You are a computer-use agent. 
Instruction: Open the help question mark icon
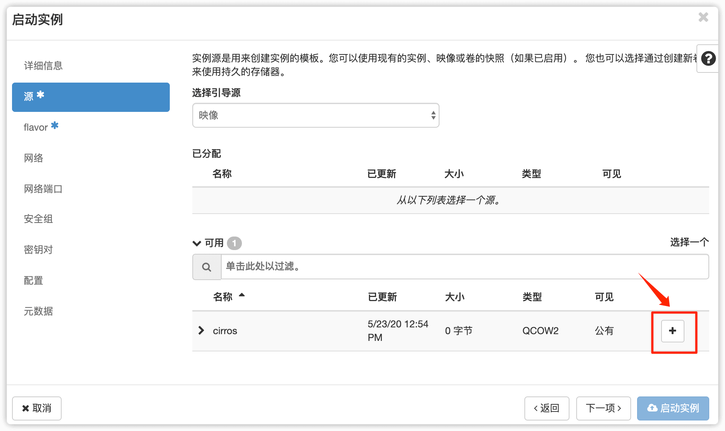[708, 59]
